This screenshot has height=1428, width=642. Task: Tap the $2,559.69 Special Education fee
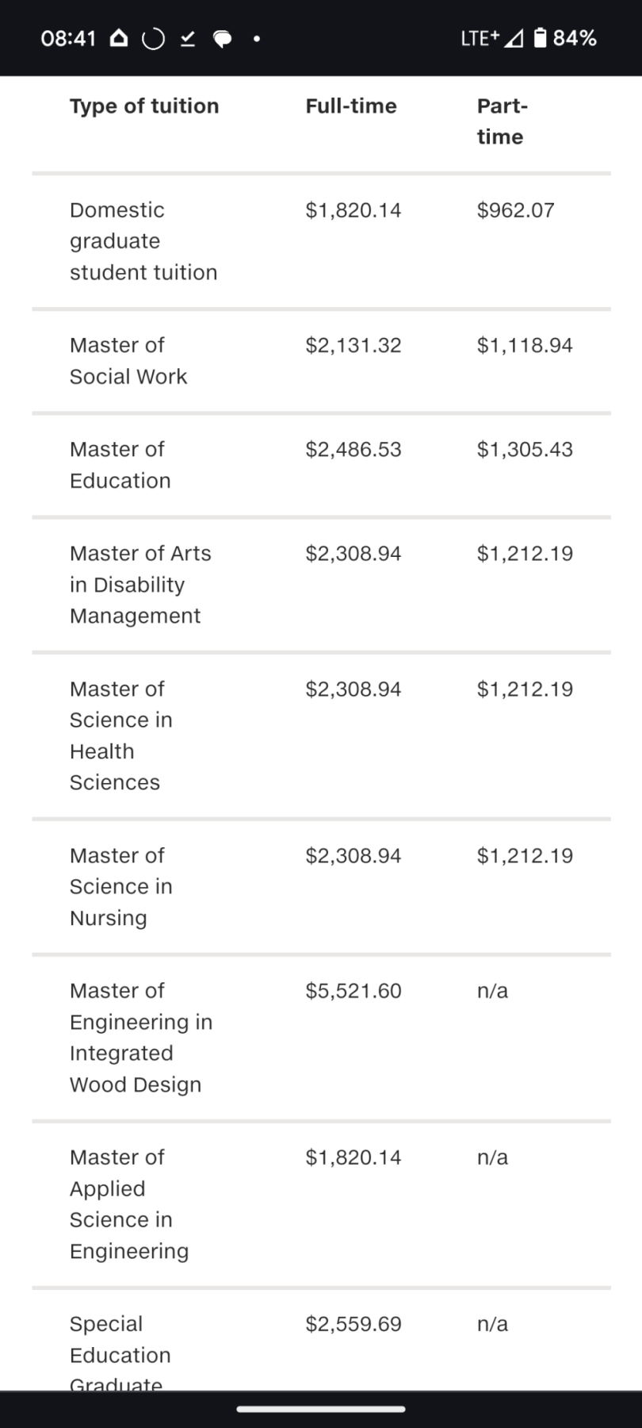[x=353, y=1324]
